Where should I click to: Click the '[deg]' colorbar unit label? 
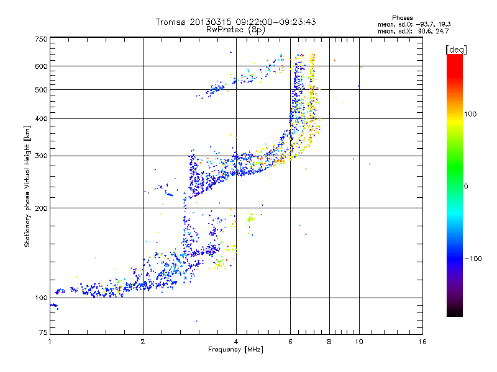tap(456, 50)
